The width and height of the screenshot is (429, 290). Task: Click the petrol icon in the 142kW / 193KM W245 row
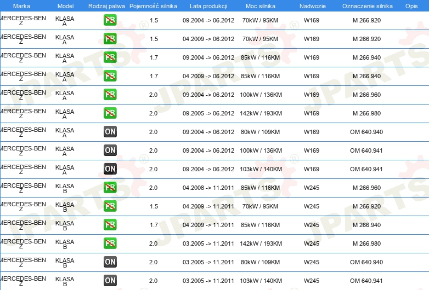coord(110,243)
